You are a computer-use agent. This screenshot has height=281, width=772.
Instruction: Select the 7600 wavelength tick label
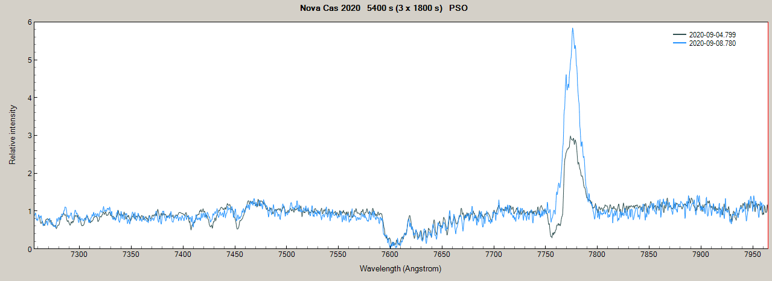[390, 255]
